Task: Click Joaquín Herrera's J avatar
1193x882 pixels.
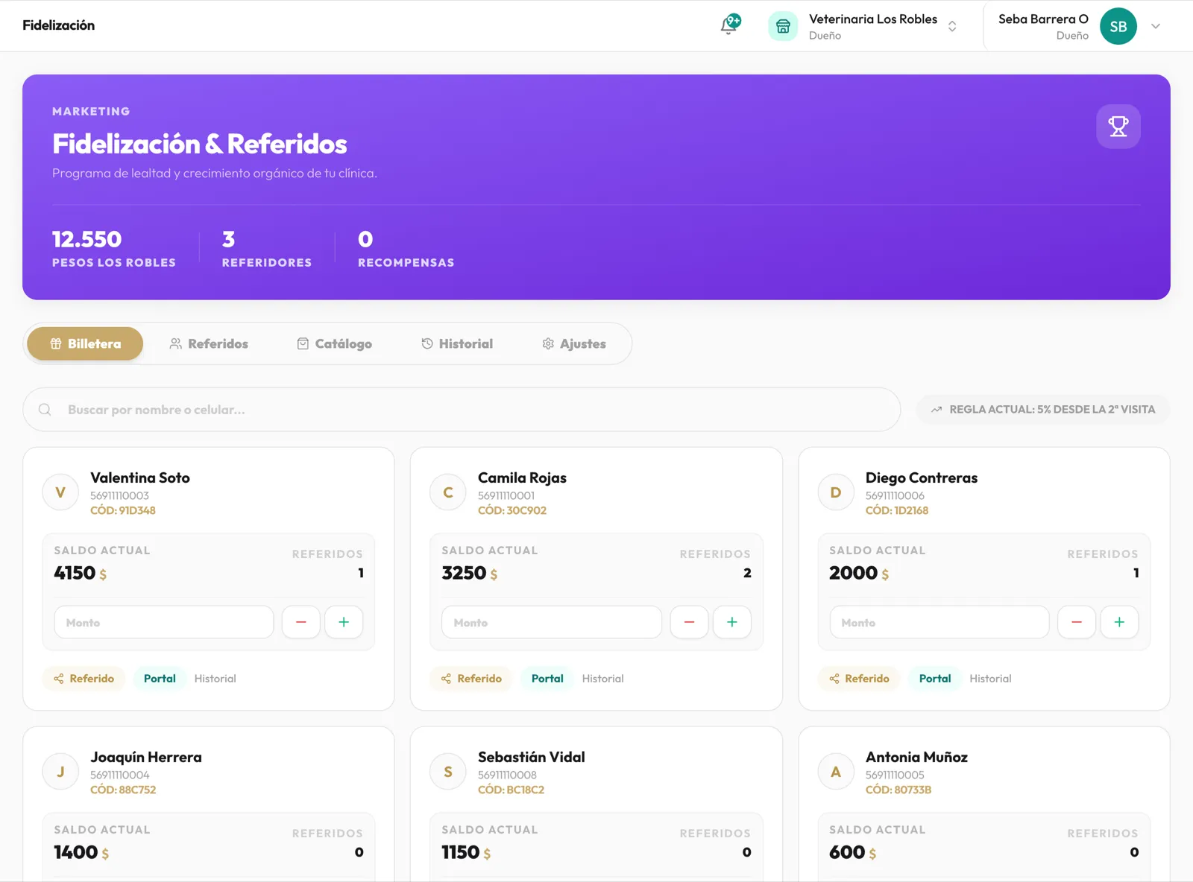Action: [60, 772]
